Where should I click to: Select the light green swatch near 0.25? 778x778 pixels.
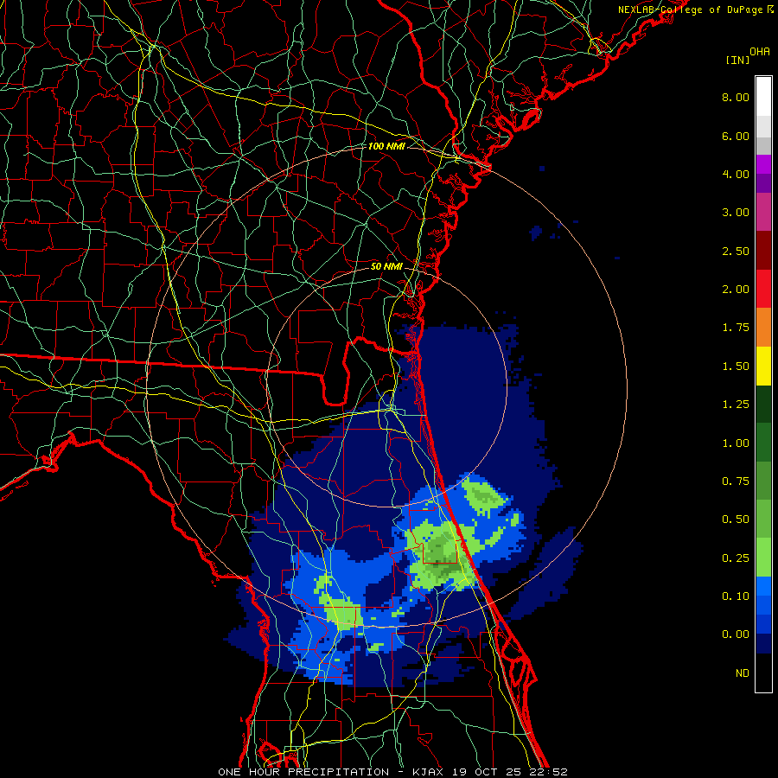(763, 558)
